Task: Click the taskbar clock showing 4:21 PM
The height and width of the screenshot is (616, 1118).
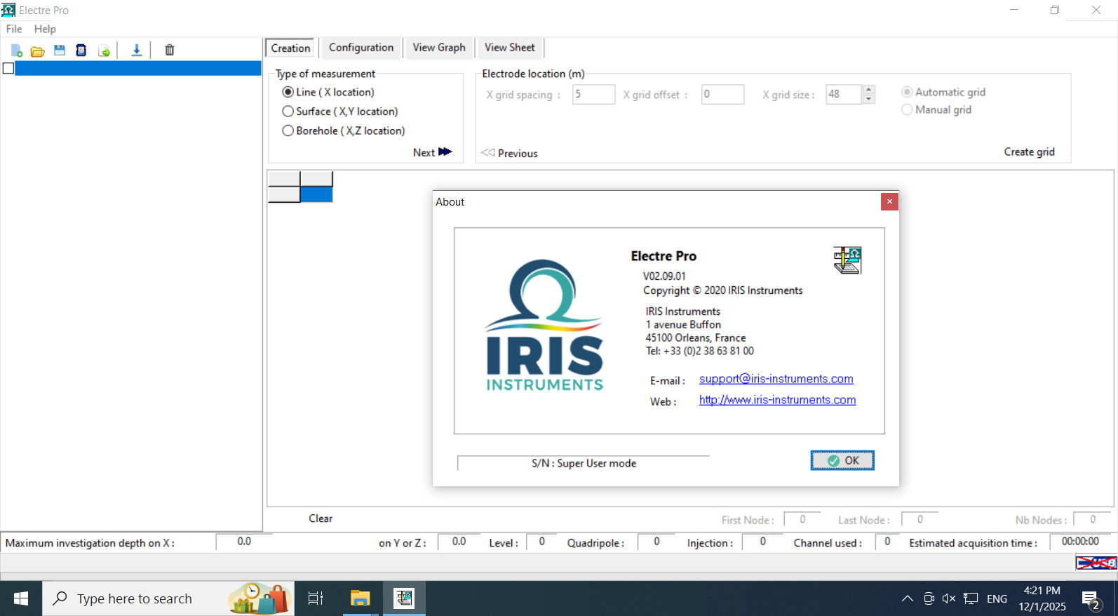Action: tap(1042, 598)
